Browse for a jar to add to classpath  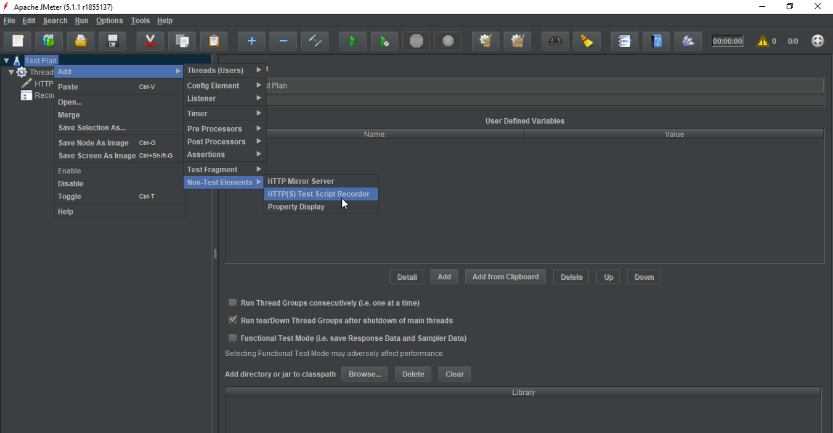364,374
